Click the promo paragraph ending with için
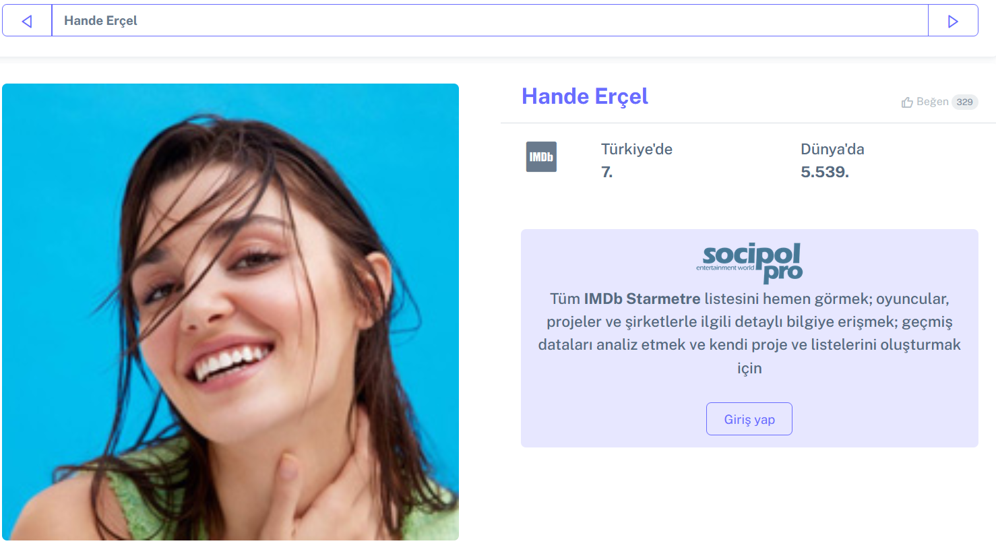 [749, 333]
